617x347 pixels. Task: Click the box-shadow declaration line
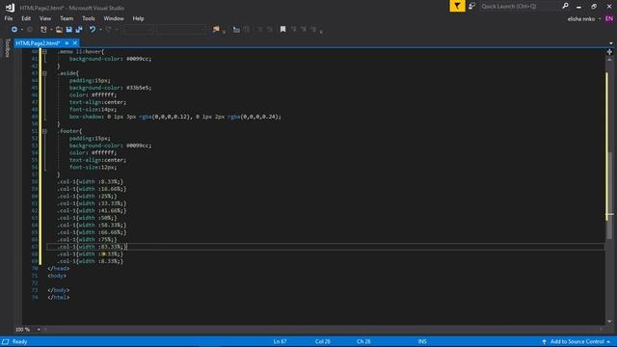[x=175, y=117]
